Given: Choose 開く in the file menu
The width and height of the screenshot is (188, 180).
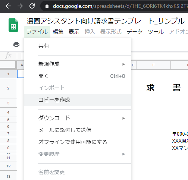Looking at the screenshot, I should point(78,76).
